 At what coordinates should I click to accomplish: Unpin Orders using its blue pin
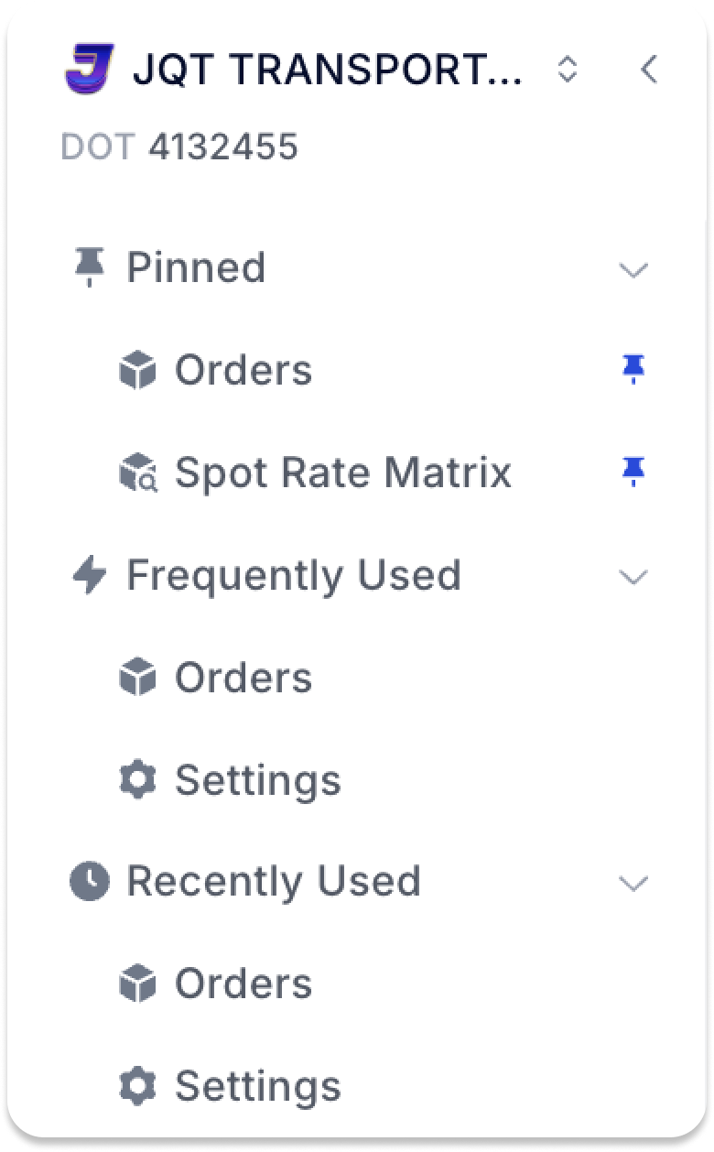[633, 370]
